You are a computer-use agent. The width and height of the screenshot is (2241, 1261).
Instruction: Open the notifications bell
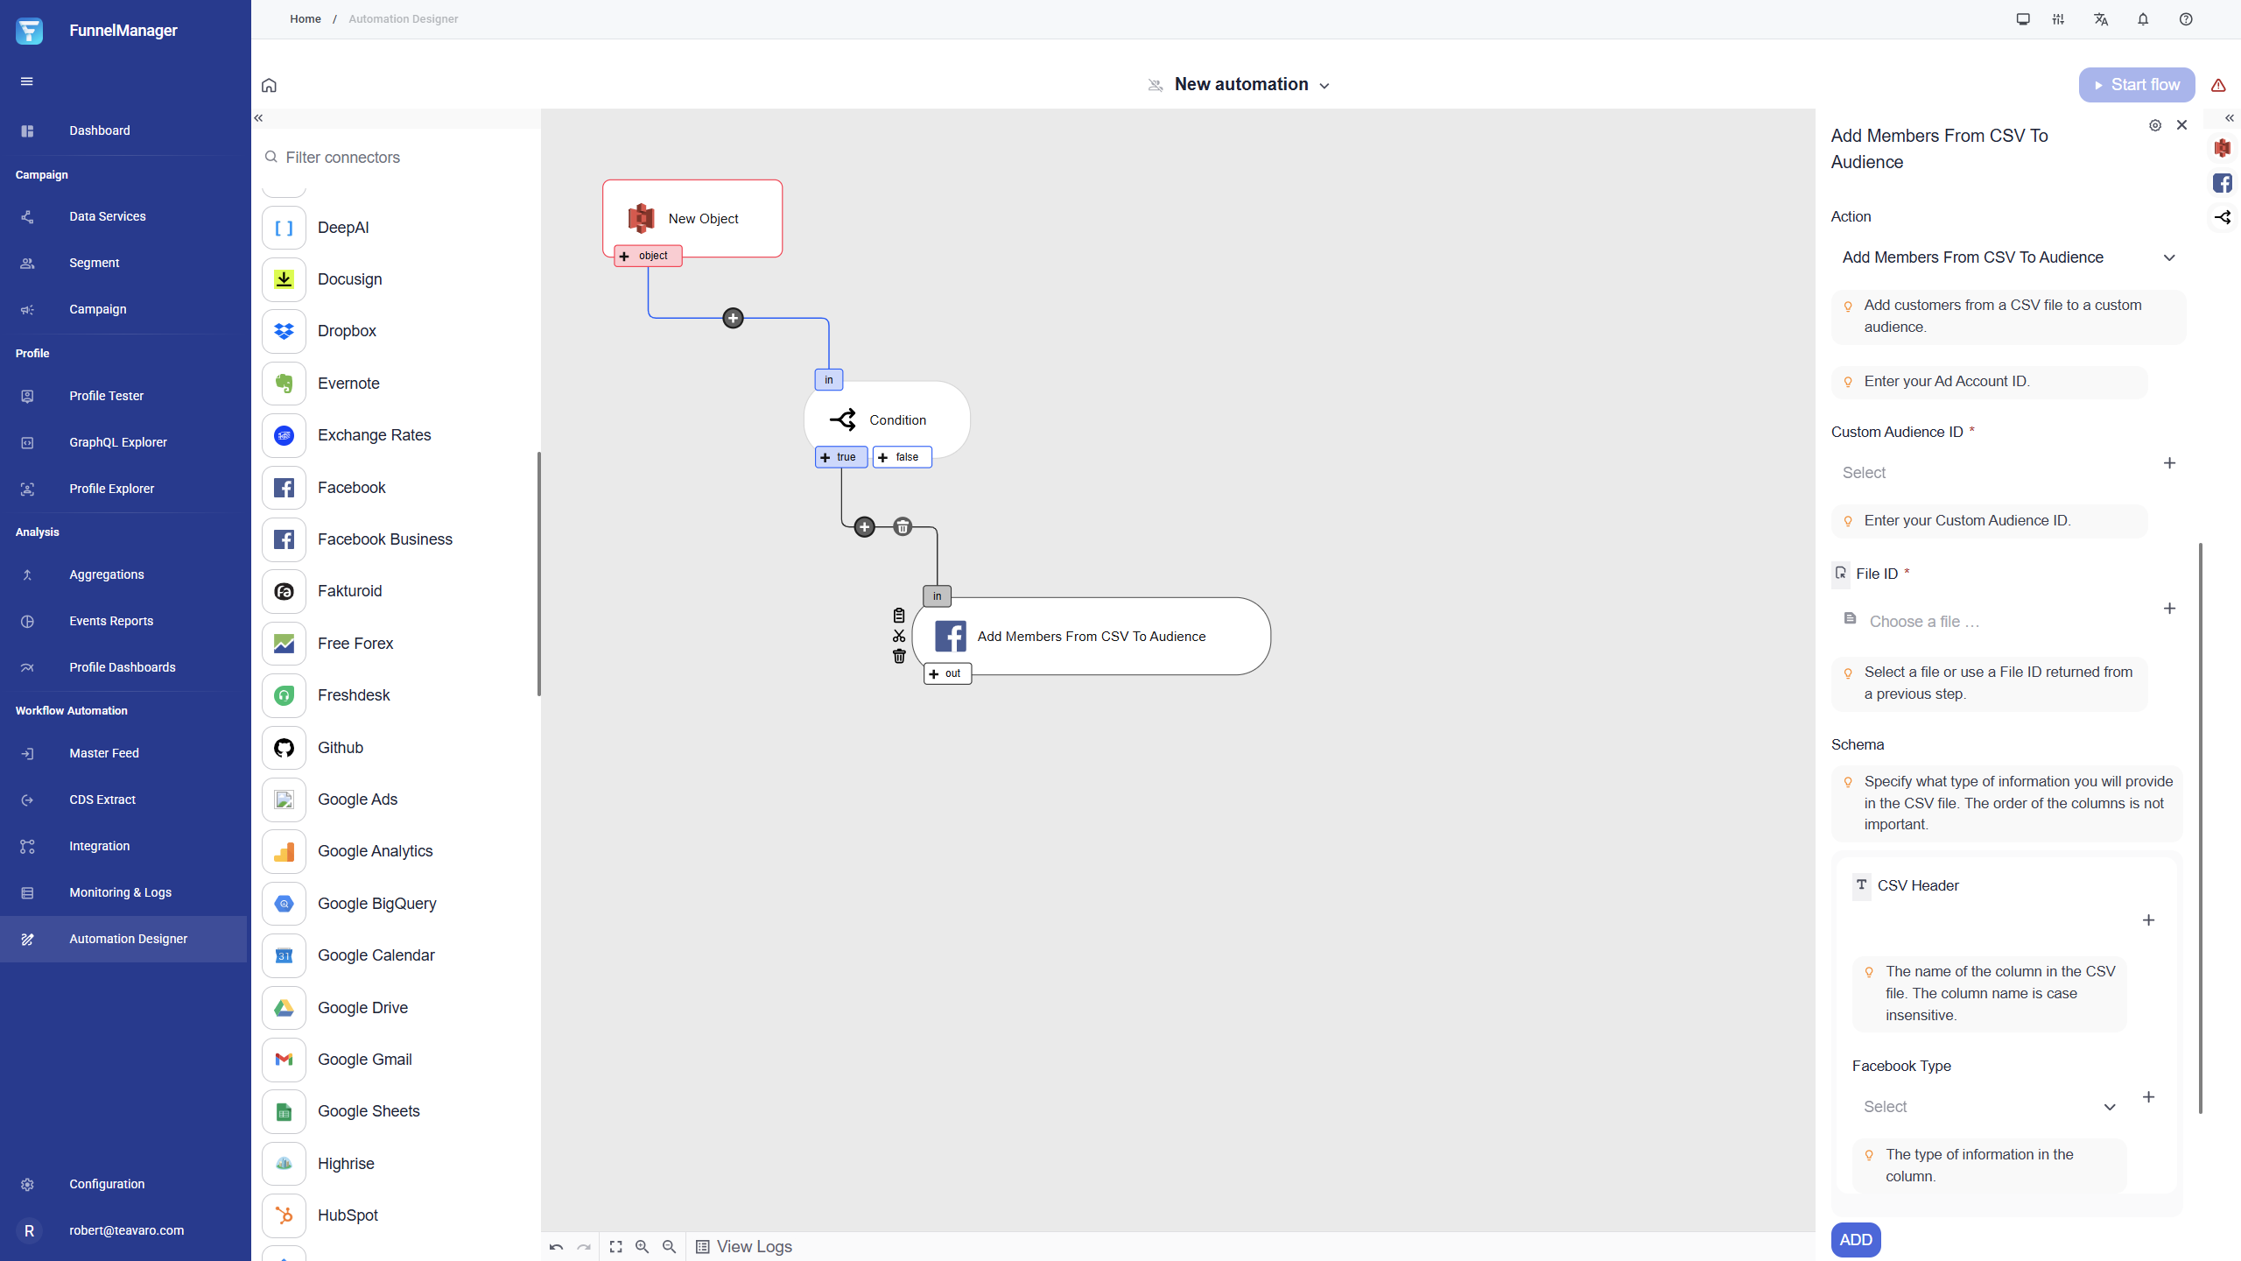point(2143,19)
